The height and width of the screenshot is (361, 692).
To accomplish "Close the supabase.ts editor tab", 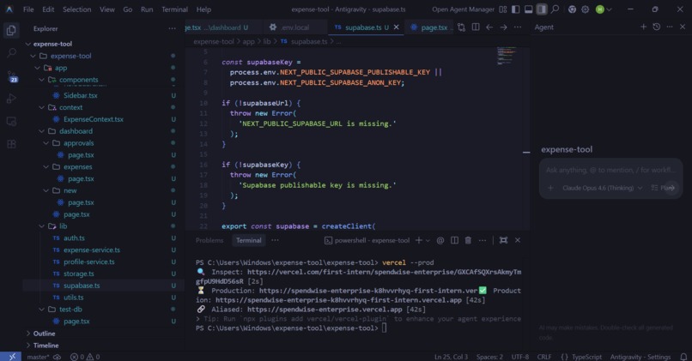I will (x=397, y=27).
